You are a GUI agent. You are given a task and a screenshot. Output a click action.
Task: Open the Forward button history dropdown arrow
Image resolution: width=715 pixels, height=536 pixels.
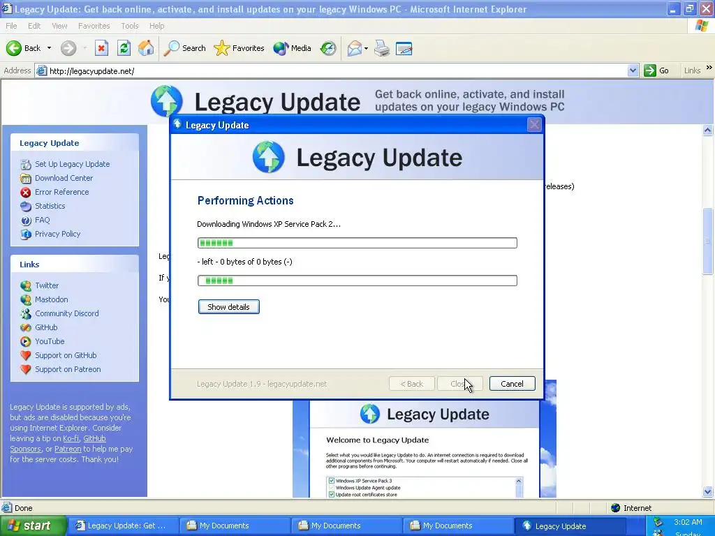(84, 48)
